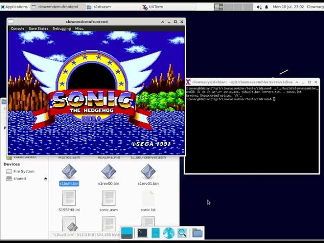Viewport: 324px width, 243px height.
Task: Switch to third workspace in pager
Action: pyautogui.click(x=238, y=7)
